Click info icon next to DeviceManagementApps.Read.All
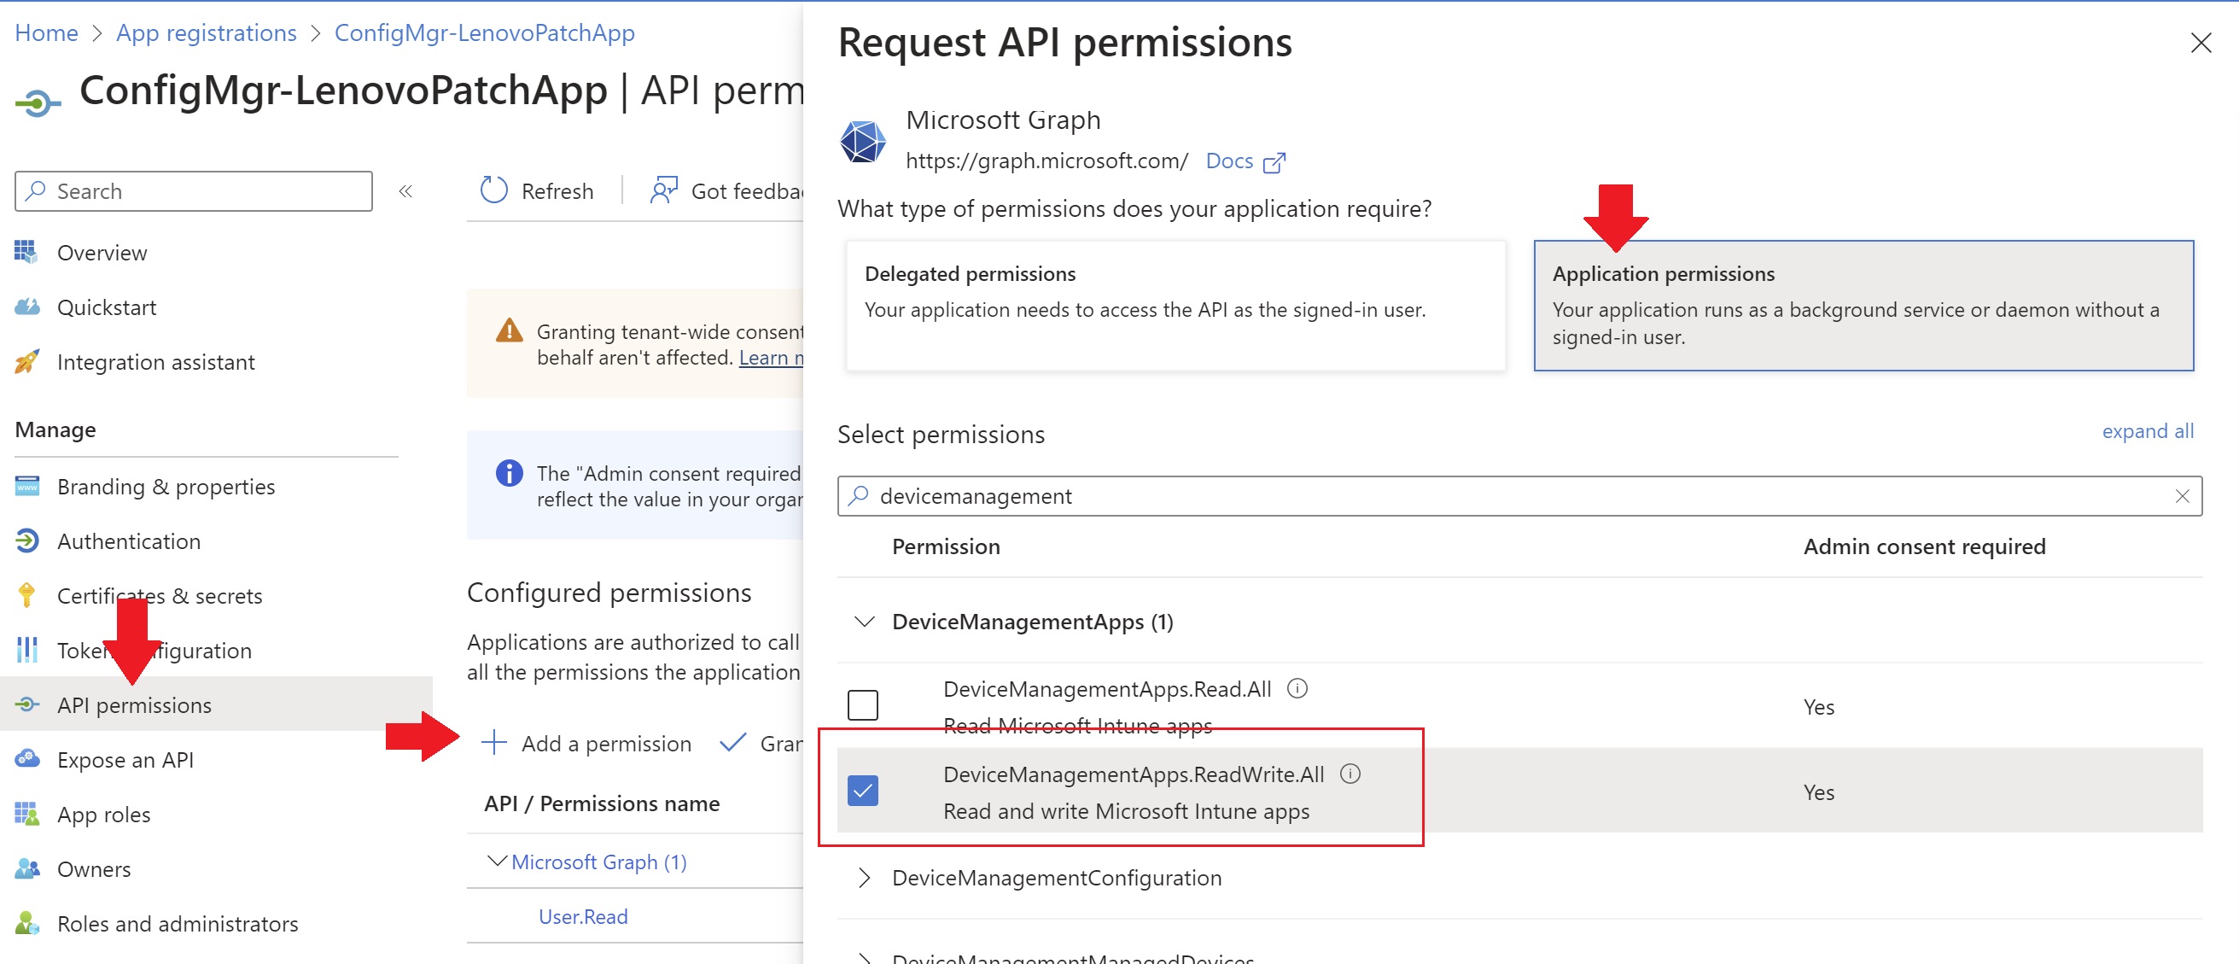This screenshot has width=2239, height=964. coord(1297,689)
